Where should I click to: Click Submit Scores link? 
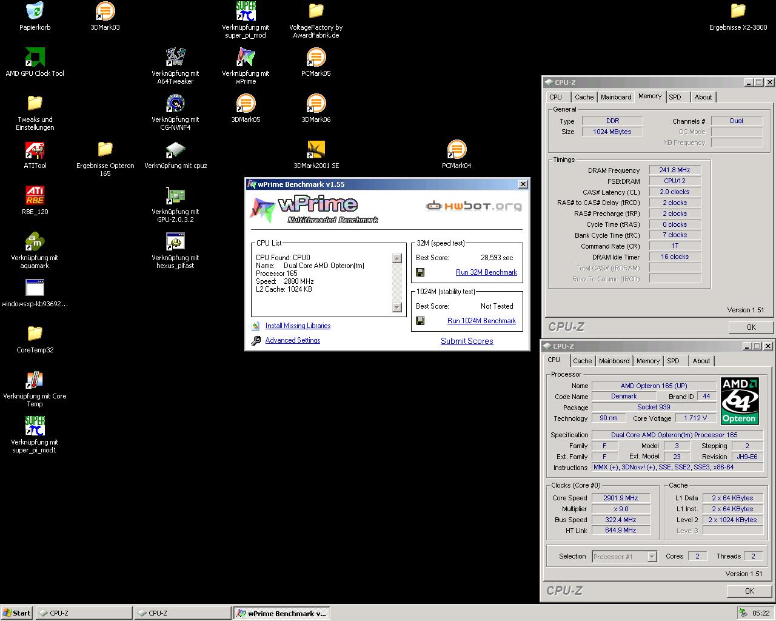coord(467,341)
